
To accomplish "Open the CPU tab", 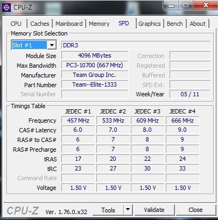I will pos(16,24).
